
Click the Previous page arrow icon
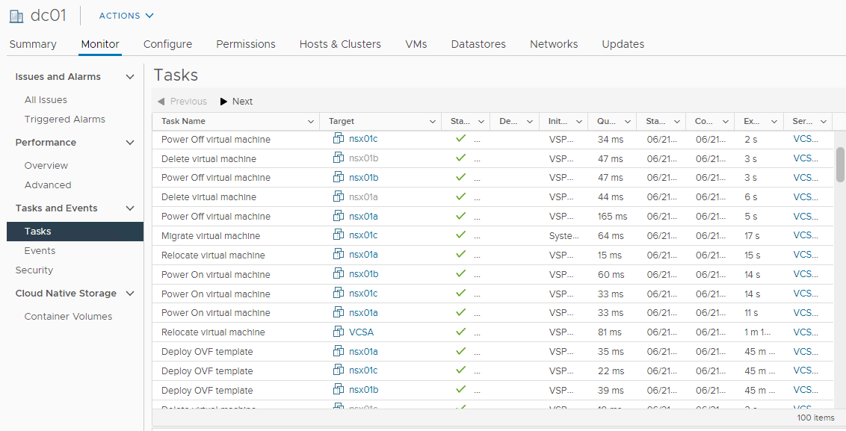click(161, 102)
